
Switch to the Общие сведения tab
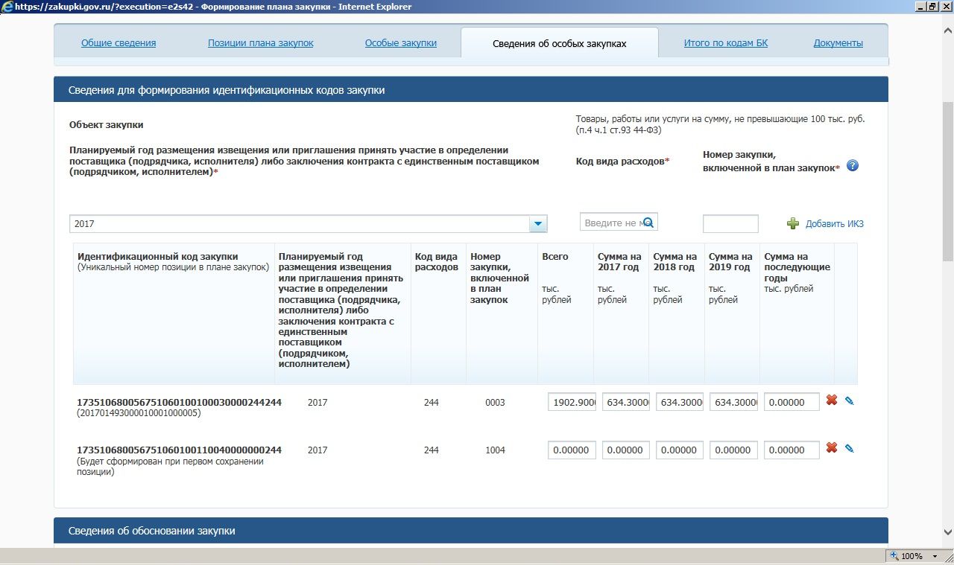point(119,43)
